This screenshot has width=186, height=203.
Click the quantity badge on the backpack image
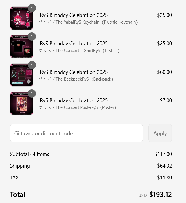tap(32, 65)
